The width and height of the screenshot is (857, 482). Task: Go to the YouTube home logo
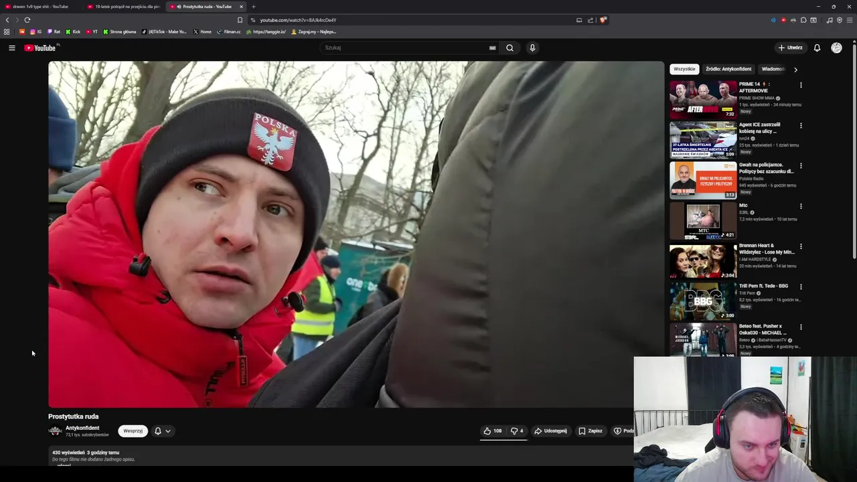pyautogui.click(x=42, y=48)
